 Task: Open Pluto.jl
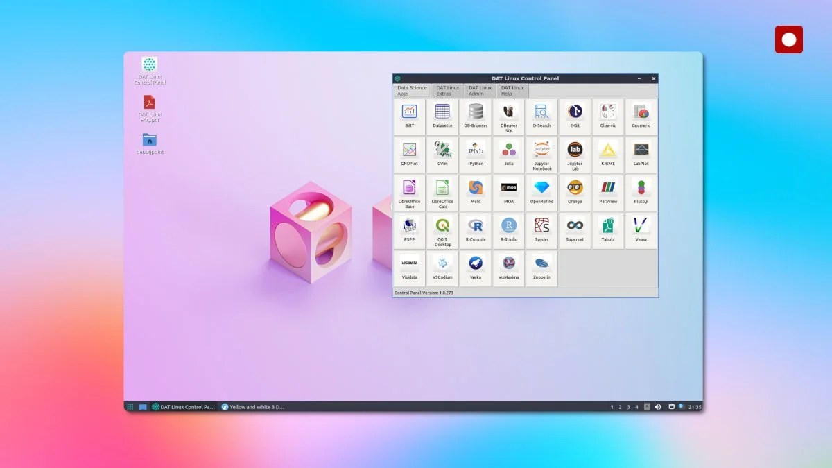click(x=641, y=193)
